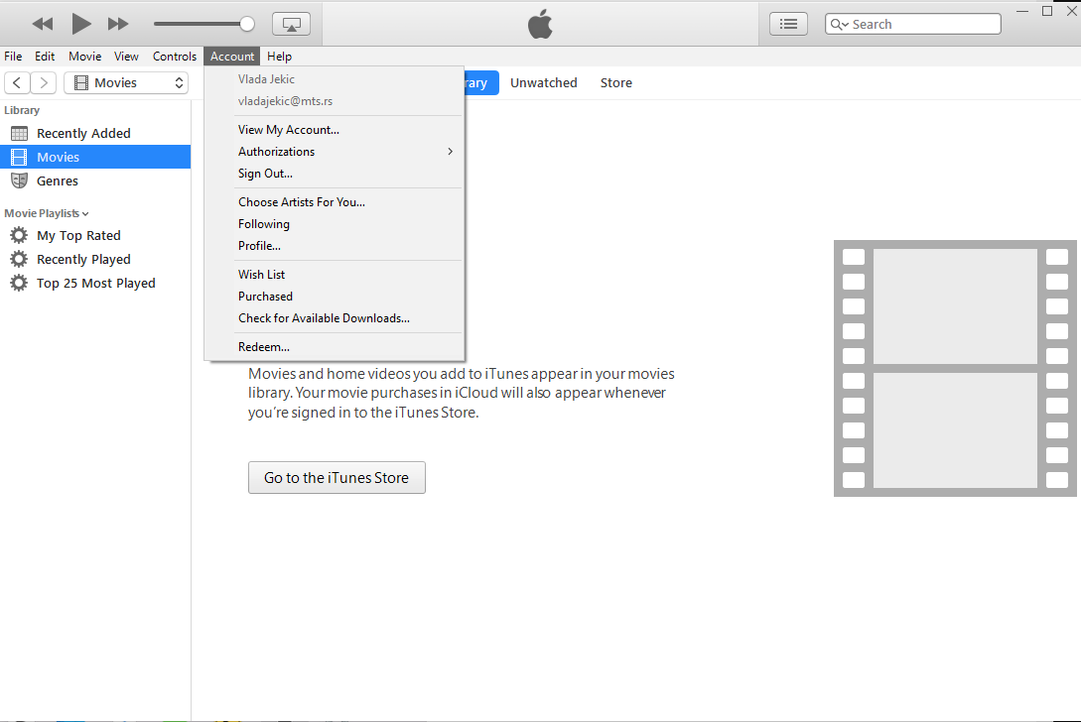Click the Recently Added grid icon
1081x722 pixels.
19,133
